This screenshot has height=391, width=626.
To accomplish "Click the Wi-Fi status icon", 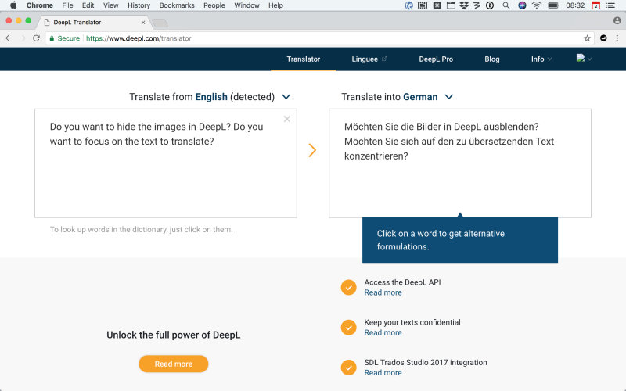I will (537, 5).
